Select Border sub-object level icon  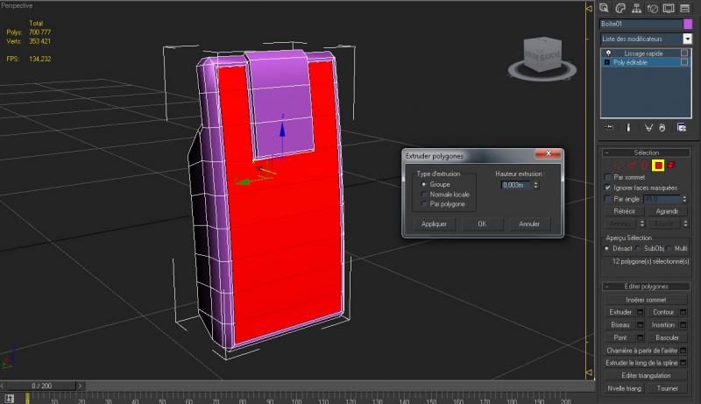click(644, 166)
